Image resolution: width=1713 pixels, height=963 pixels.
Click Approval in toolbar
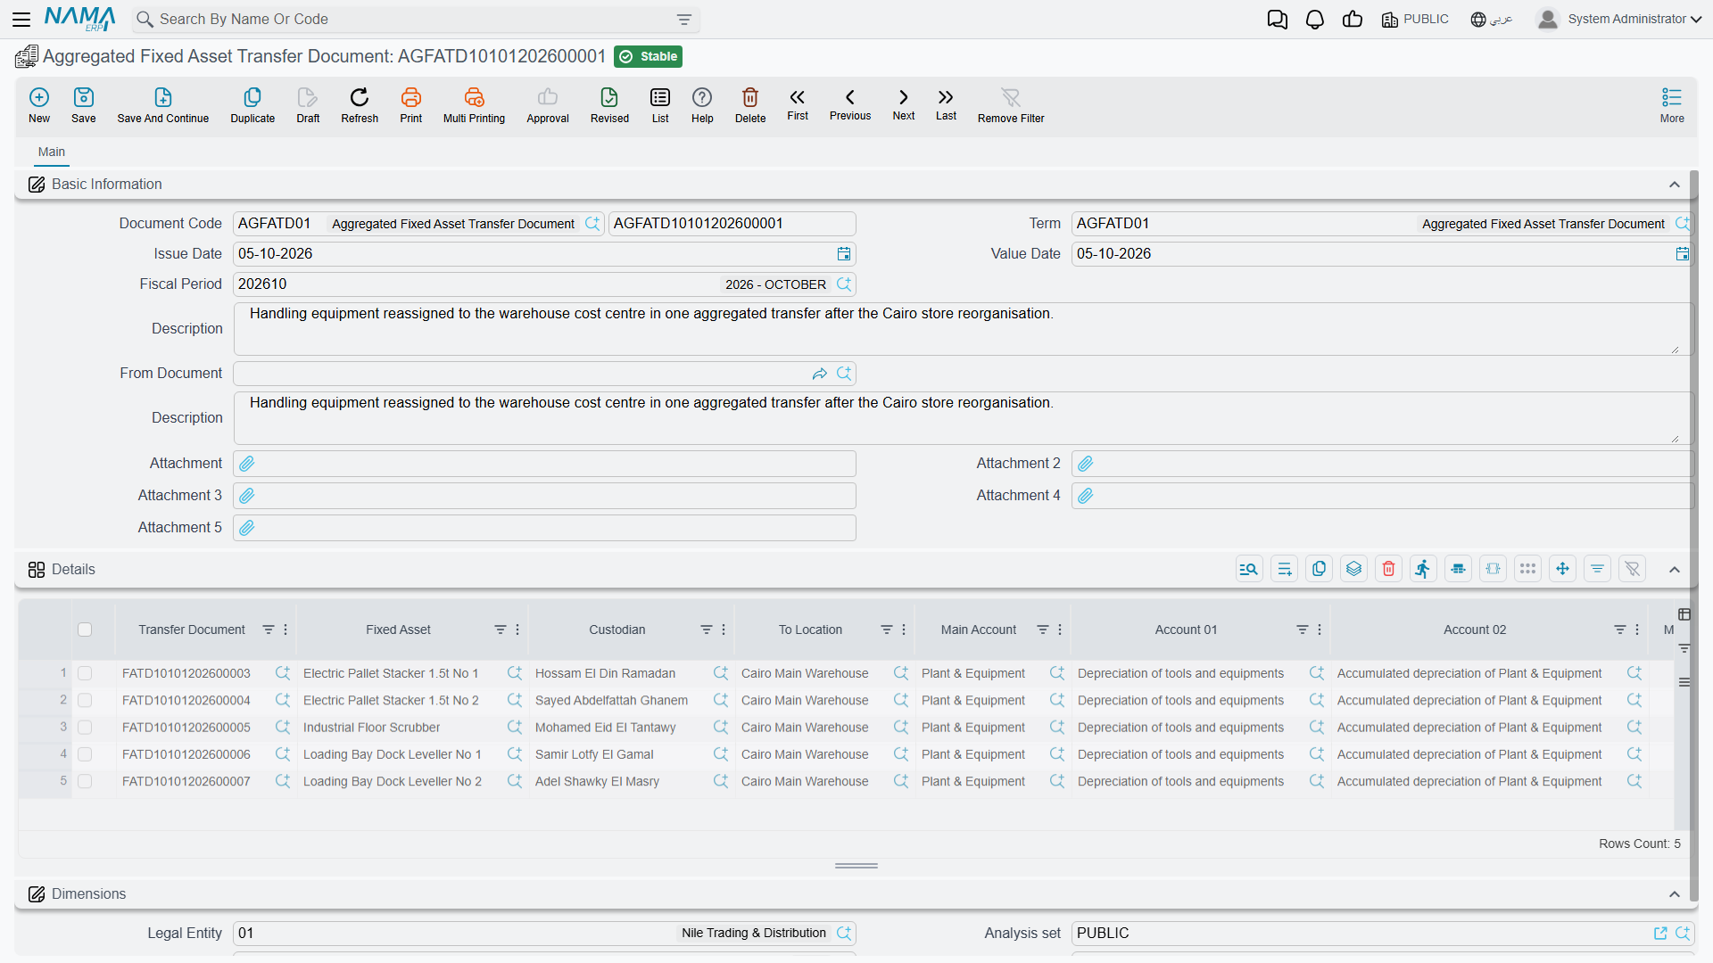click(x=548, y=104)
